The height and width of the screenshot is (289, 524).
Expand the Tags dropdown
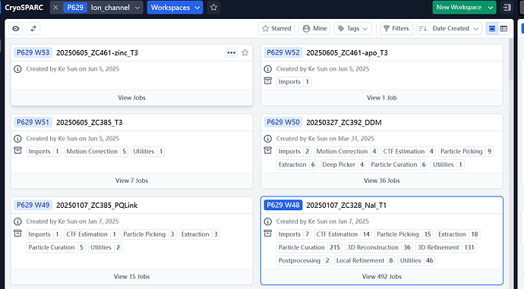click(x=352, y=29)
